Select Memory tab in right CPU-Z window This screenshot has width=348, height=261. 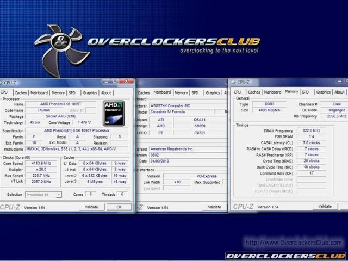click(291, 91)
